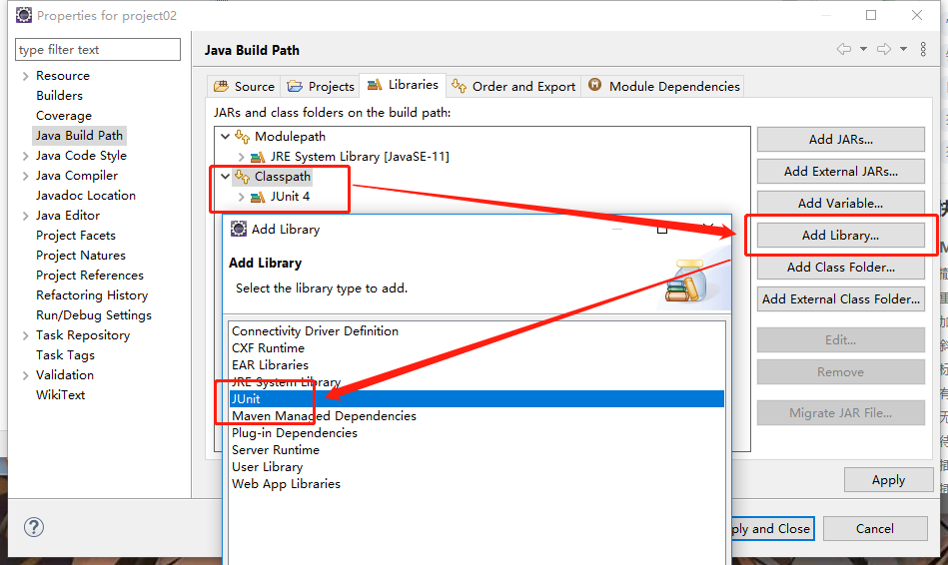This screenshot has width=948, height=565.
Task: Select Refactoring History in the tree
Action: 92,294
